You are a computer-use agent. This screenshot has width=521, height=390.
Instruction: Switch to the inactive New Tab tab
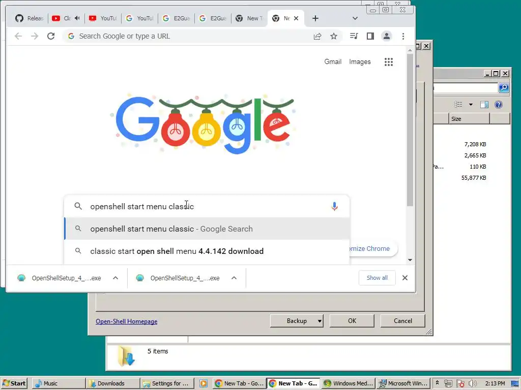click(249, 18)
